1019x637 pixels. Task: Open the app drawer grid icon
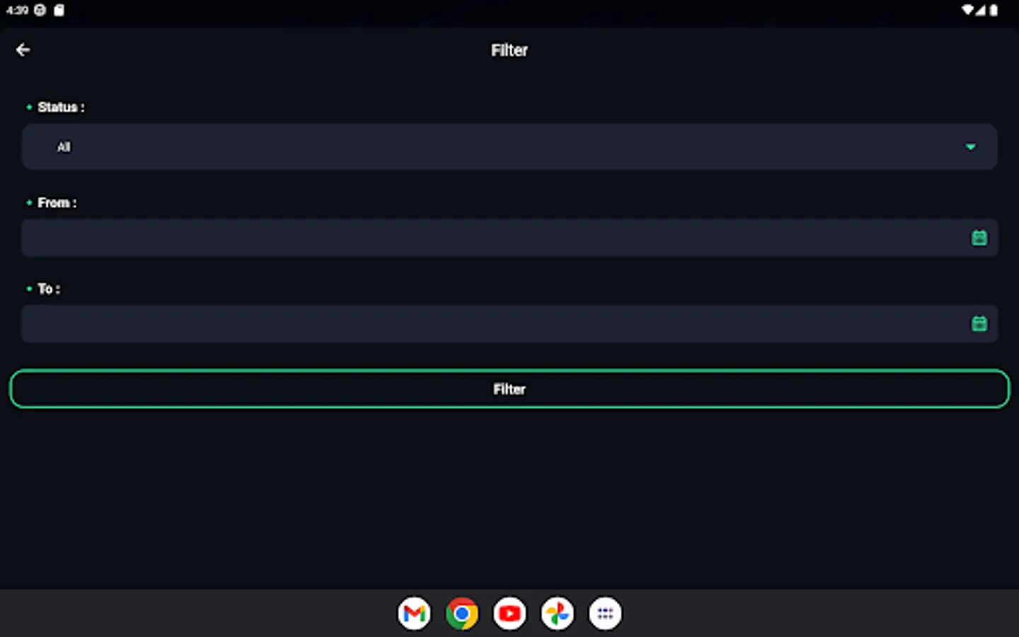coord(605,614)
